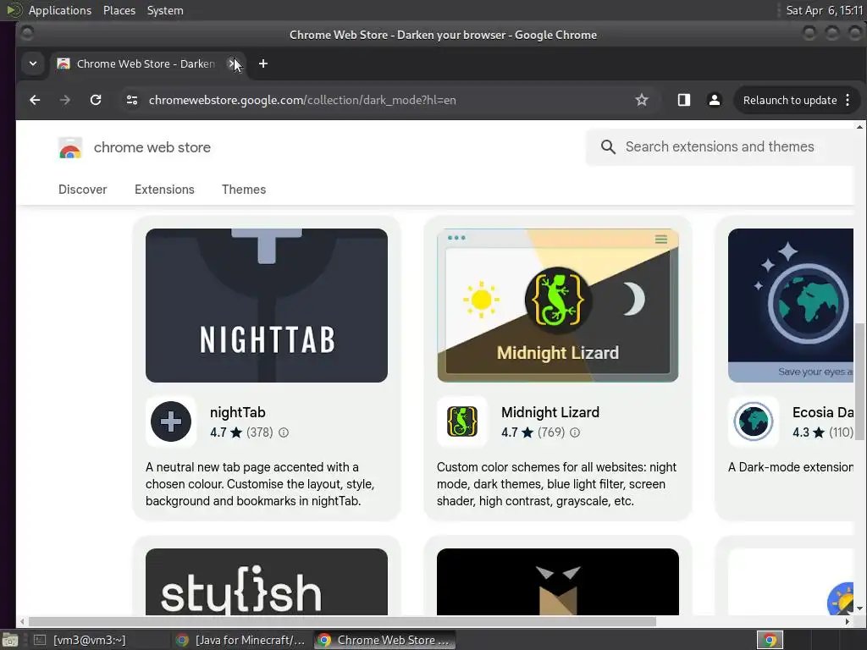
Task: Select the Chrome Web Store taskbar window
Action: pyautogui.click(x=385, y=640)
